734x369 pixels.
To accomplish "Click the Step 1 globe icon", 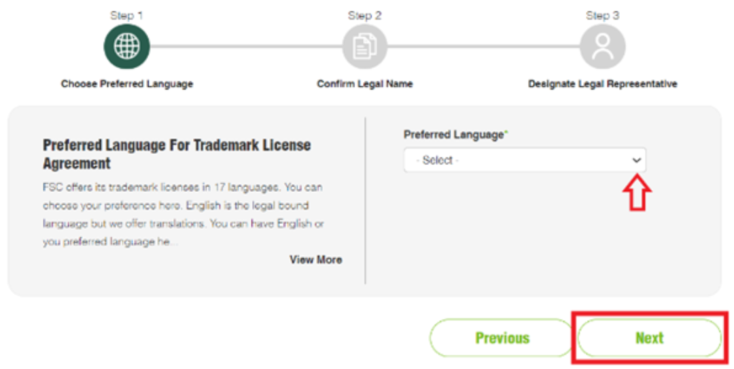I will pos(127,47).
